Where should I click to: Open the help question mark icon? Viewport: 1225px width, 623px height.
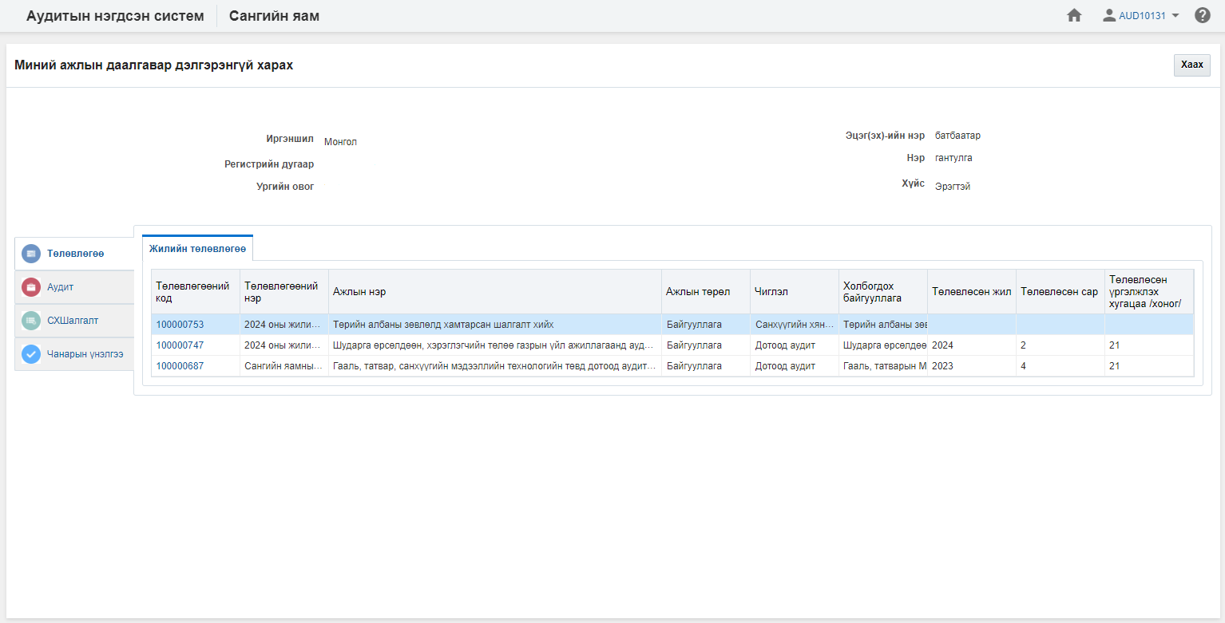1203,15
